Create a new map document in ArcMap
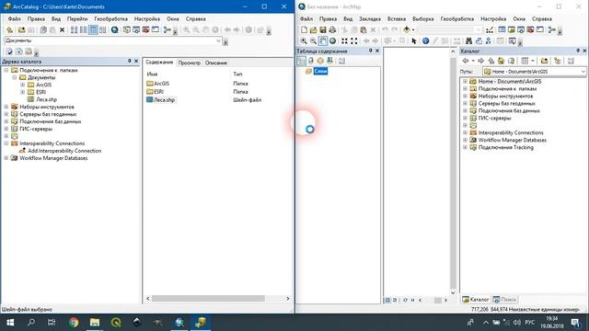The image size is (589, 331). pyautogui.click(x=304, y=30)
